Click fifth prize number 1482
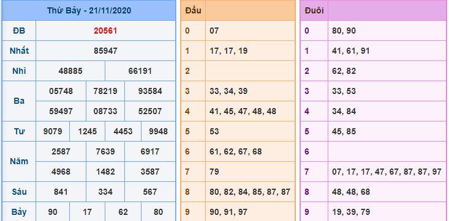This screenshot has width=449, height=221. tap(105, 172)
